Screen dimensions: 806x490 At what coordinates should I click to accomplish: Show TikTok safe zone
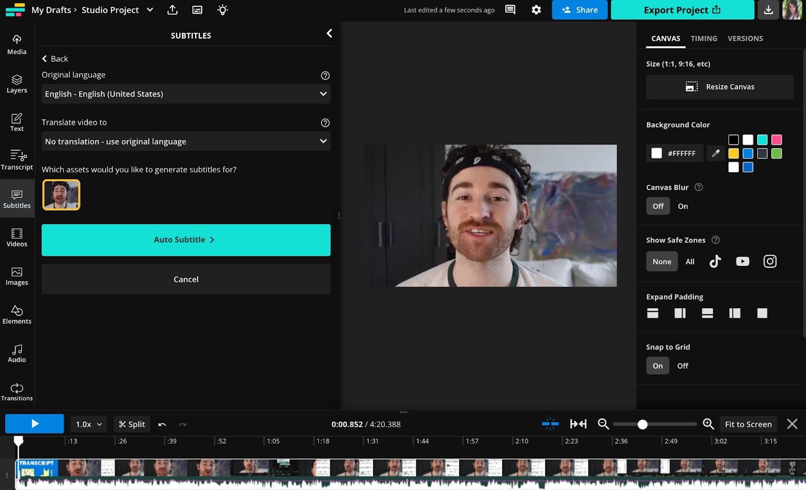click(715, 261)
